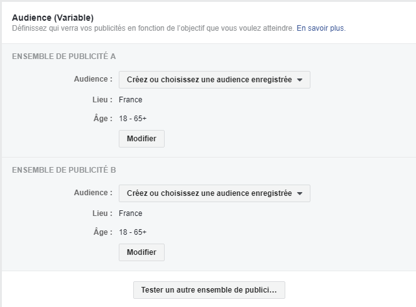416x307 pixels.
Task: Select the 'ENSEMBLE DE PUBLICITÉ B' header
Action: click(64, 170)
